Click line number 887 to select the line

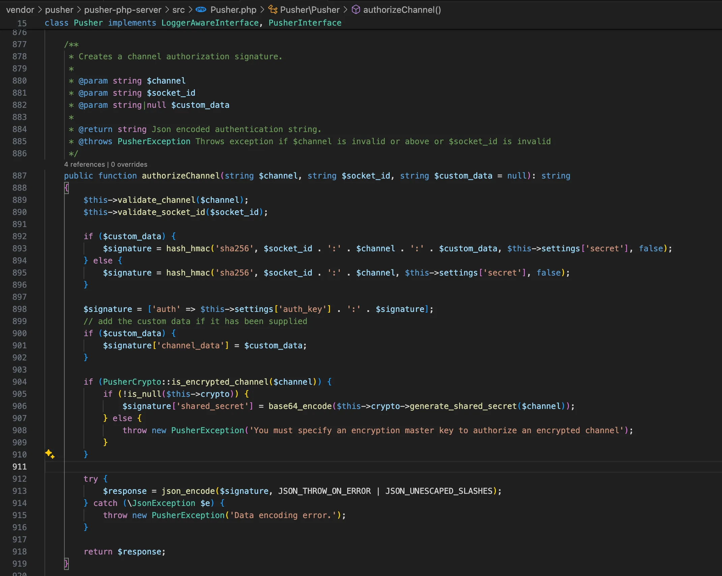click(19, 175)
